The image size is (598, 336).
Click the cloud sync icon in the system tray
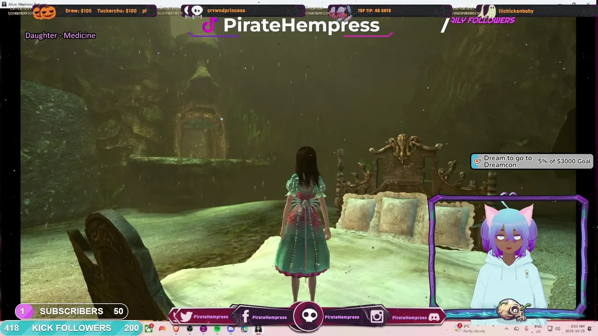coord(516,329)
